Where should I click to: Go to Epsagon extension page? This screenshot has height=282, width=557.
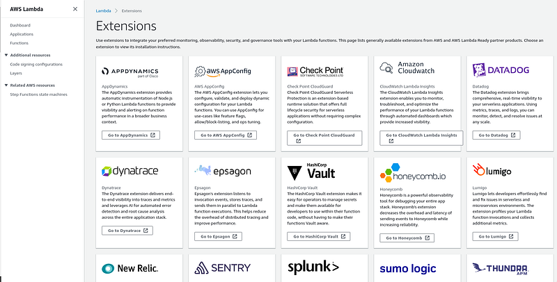218,236
